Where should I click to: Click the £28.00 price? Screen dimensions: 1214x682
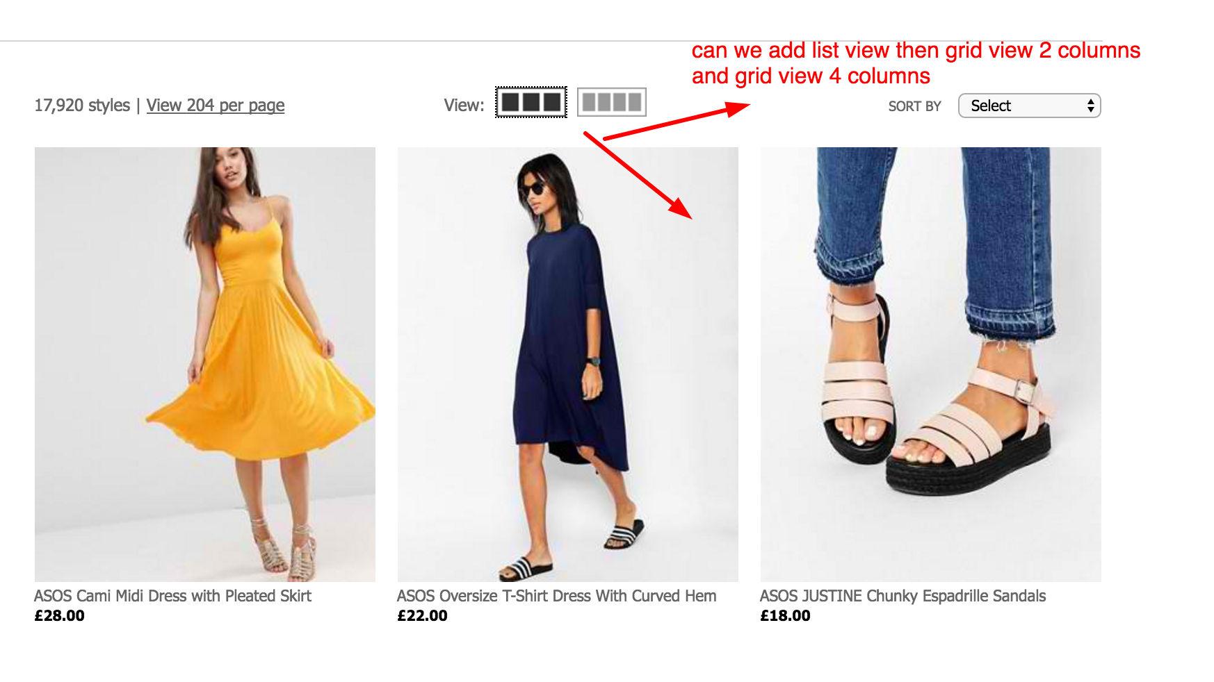pyautogui.click(x=60, y=615)
